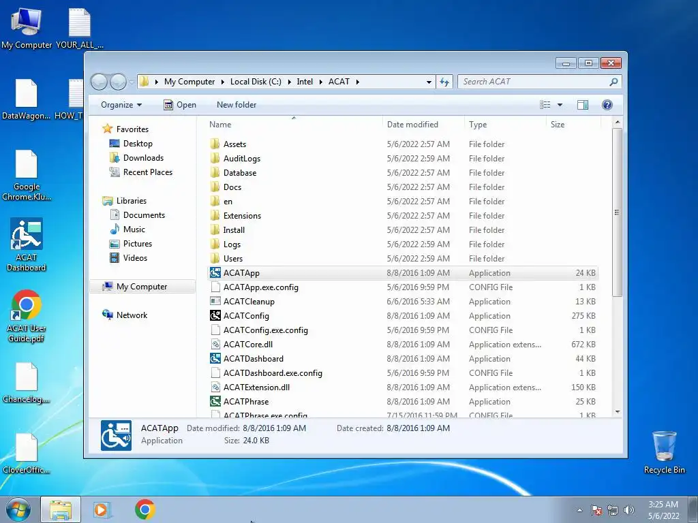Click the Open toolbar button
698x523 pixels.
(x=180, y=104)
